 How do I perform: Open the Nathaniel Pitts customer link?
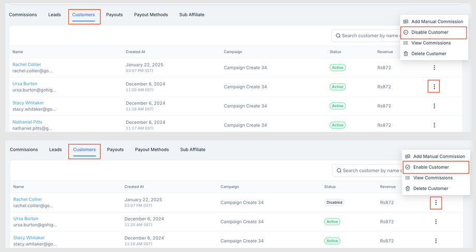tap(27, 122)
